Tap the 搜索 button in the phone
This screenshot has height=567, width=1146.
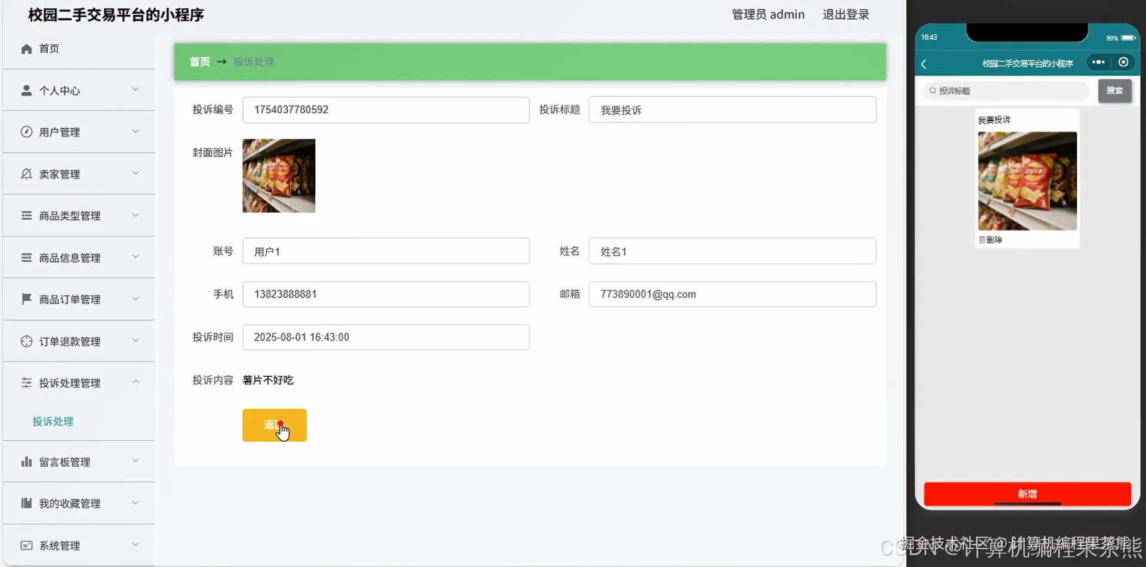click(x=1115, y=91)
